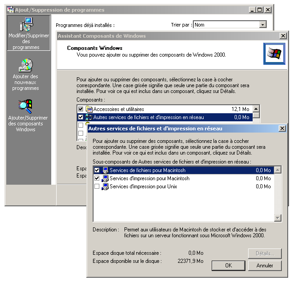Select Services de fichiers pour Macintosh row text
Screen dimensions: 298x284
(x=147, y=170)
